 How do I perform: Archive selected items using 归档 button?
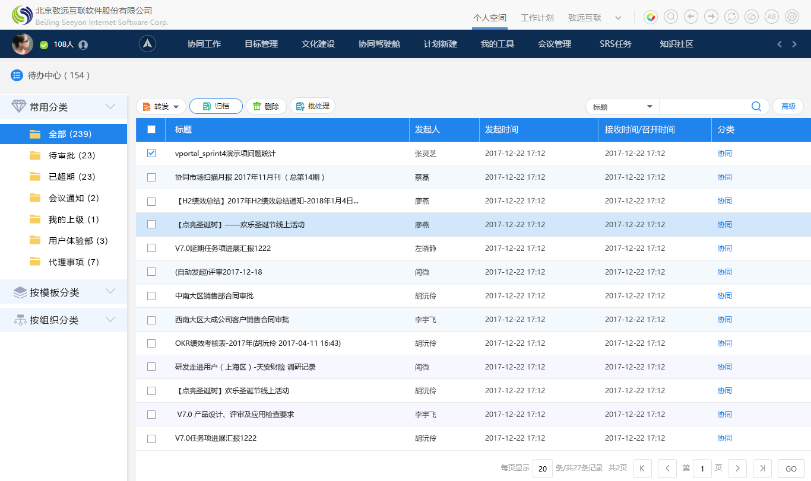click(x=216, y=106)
